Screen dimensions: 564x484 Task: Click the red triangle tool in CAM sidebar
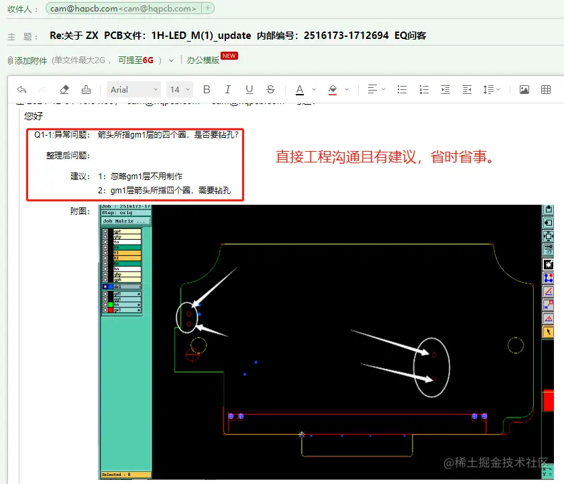pyautogui.click(x=548, y=318)
